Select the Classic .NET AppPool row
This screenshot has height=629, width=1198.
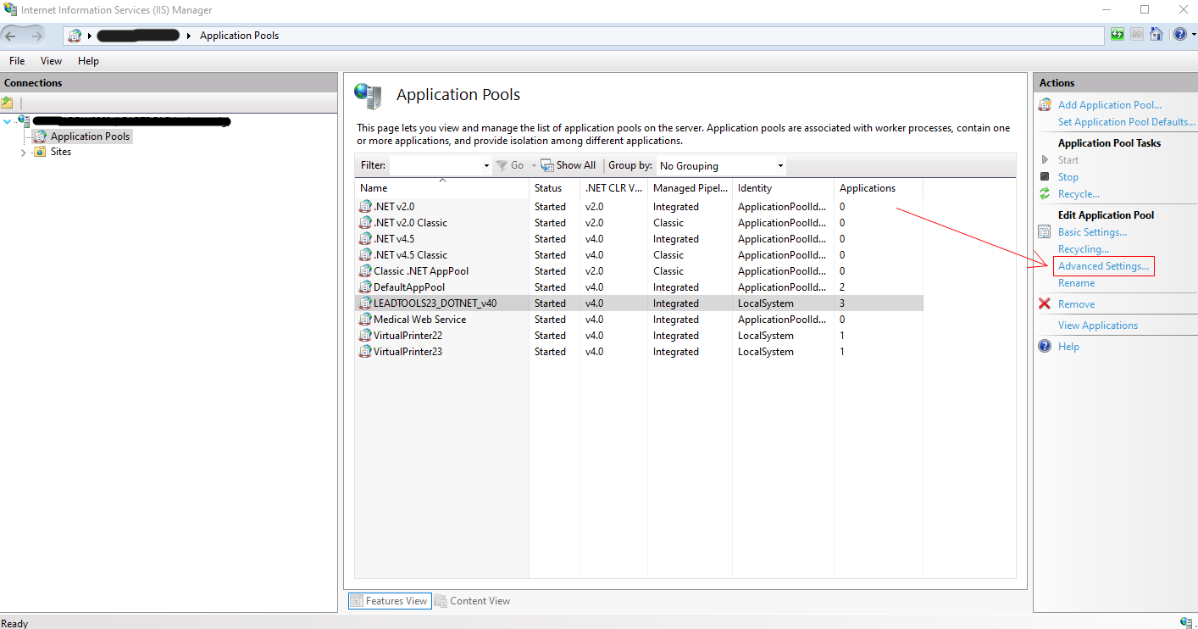tap(639, 271)
